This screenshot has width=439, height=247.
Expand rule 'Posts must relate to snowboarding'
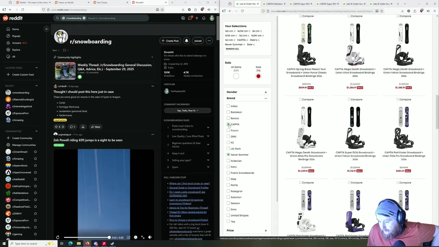(208, 128)
